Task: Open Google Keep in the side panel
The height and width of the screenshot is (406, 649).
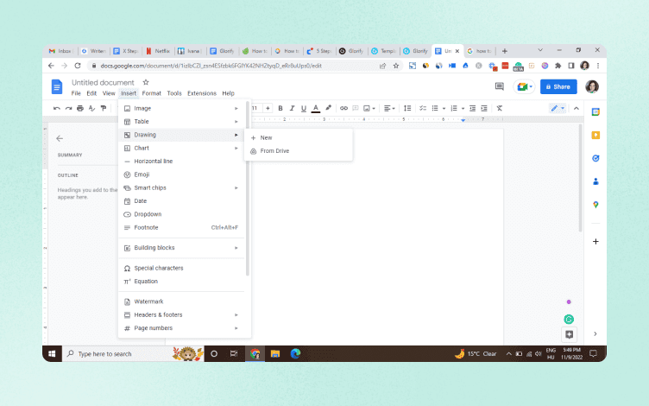Action: click(x=595, y=136)
